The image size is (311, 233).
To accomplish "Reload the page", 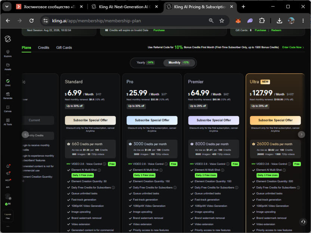I will [31, 21].
